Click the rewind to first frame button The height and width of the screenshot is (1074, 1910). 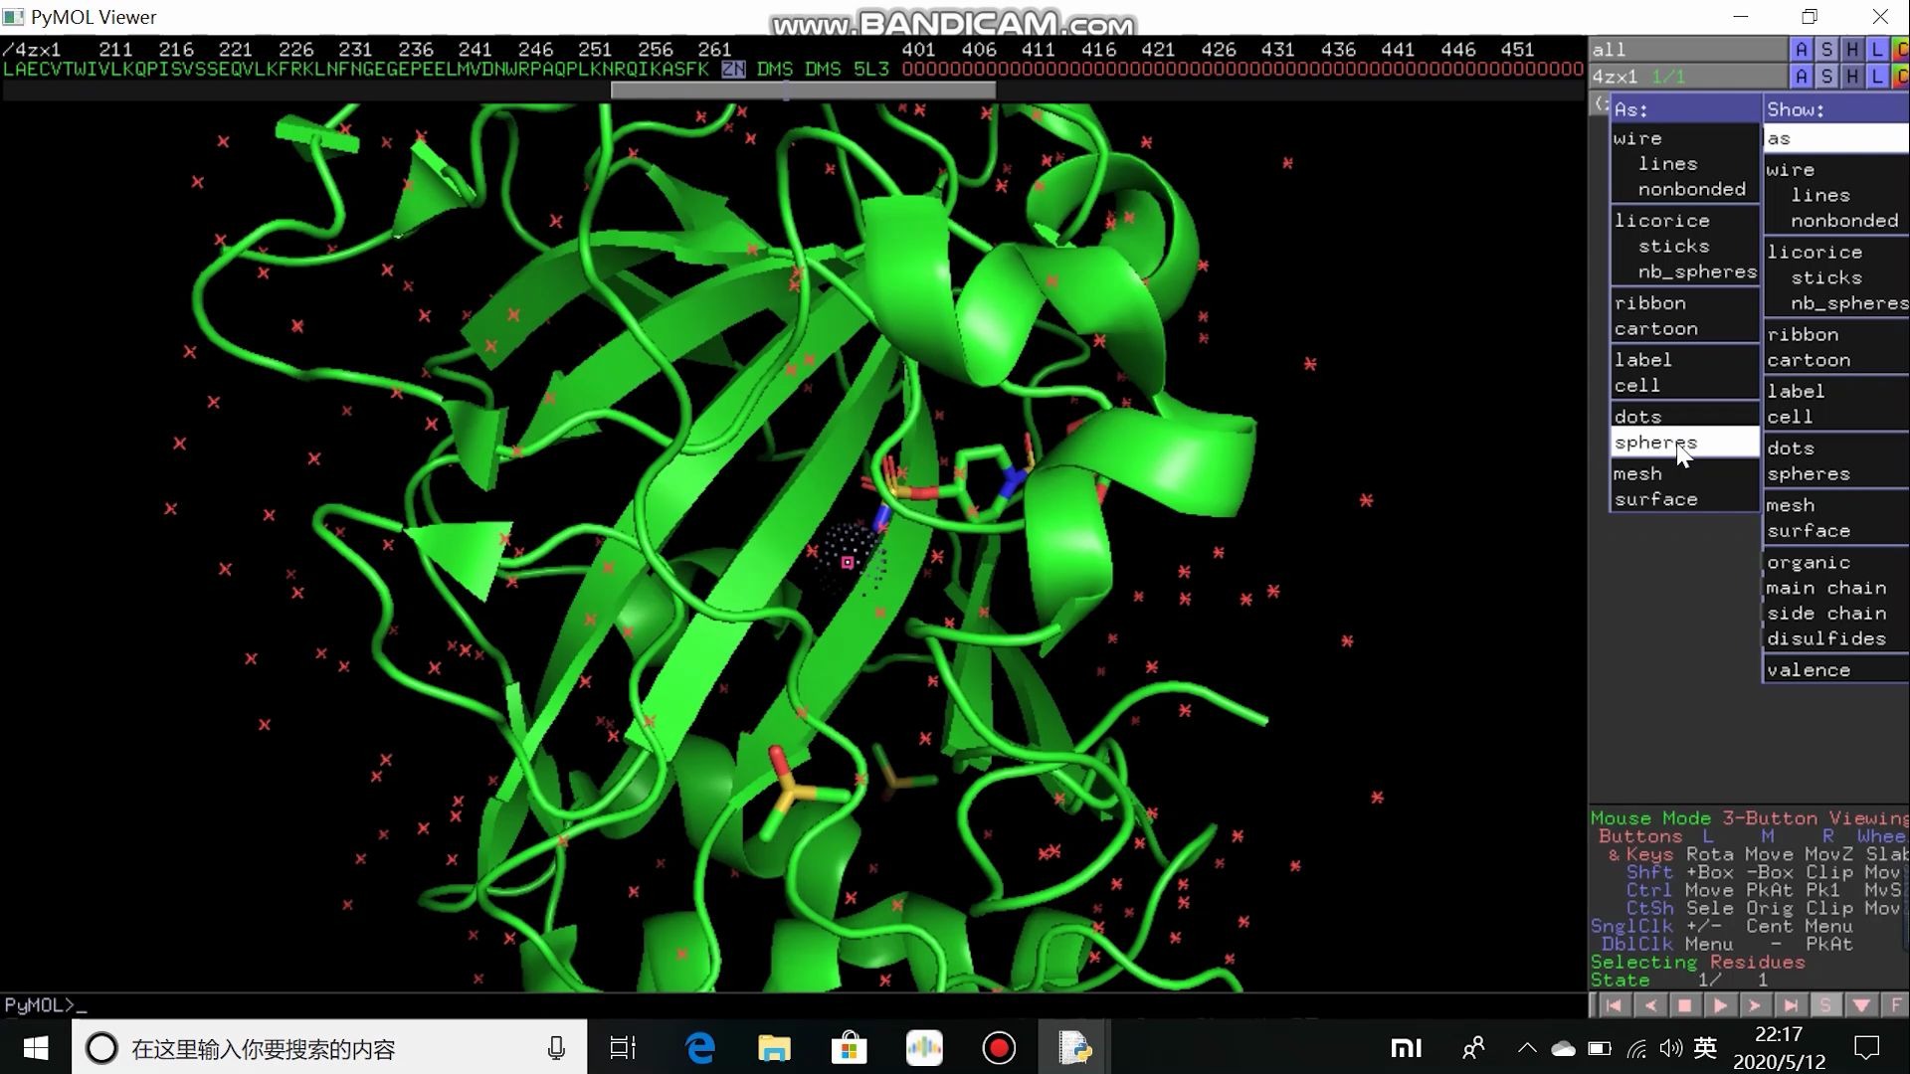[x=1614, y=1005]
